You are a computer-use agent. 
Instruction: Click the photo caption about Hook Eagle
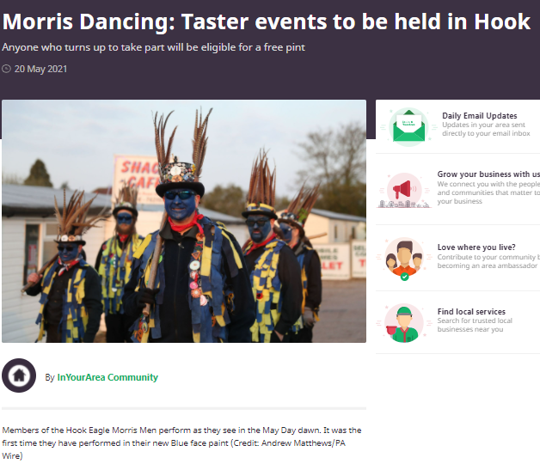[181, 443]
